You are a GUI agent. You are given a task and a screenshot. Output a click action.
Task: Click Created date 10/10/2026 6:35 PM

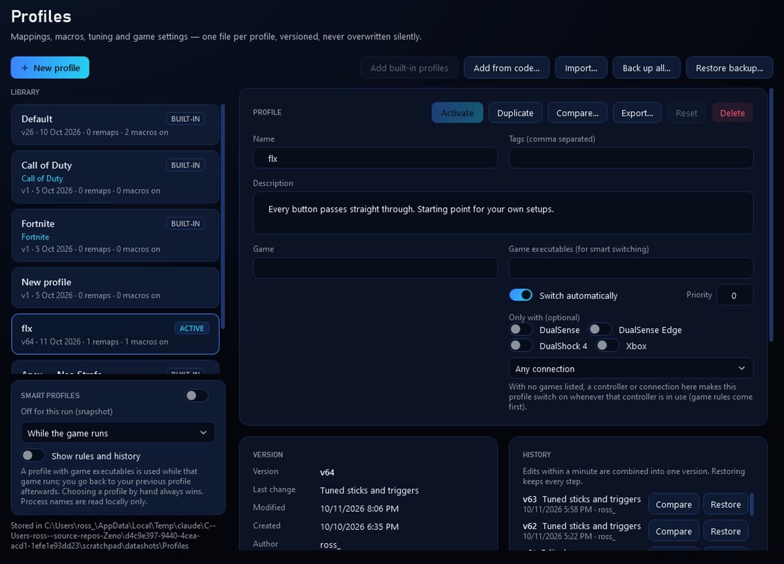coord(359,526)
